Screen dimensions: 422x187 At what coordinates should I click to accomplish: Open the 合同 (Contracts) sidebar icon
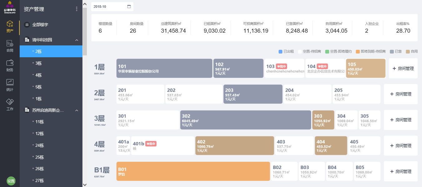pos(10,46)
